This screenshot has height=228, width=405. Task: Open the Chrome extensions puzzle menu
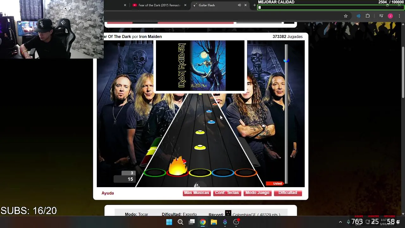pyautogui.click(x=368, y=16)
